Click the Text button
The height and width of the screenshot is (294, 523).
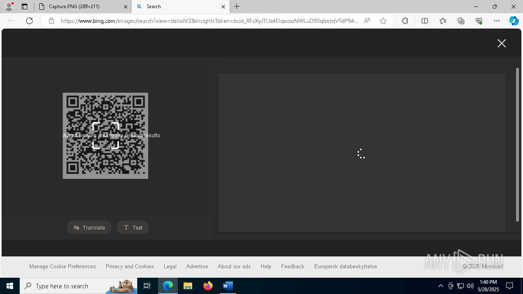(133, 227)
